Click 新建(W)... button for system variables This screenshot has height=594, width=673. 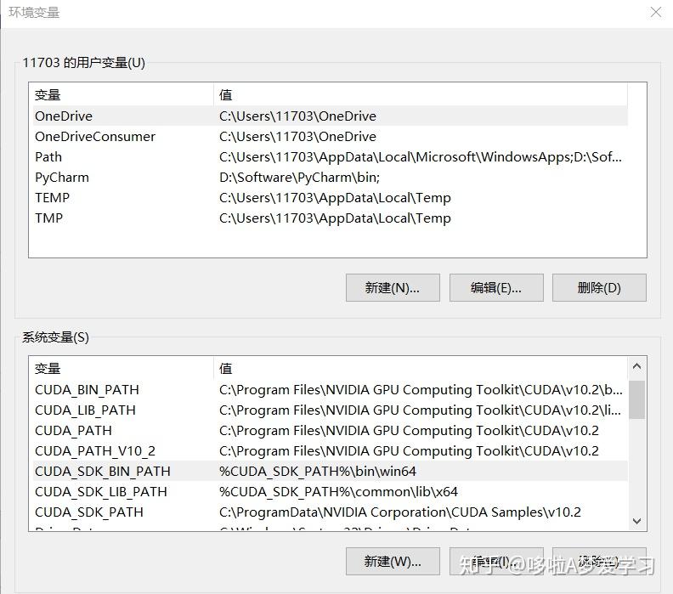pos(393,561)
